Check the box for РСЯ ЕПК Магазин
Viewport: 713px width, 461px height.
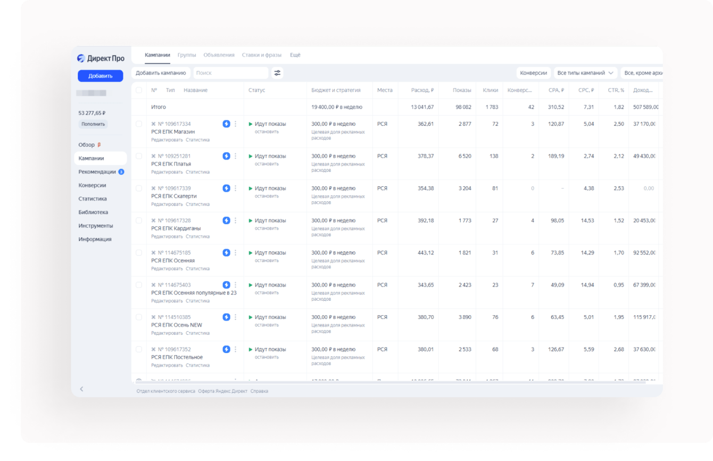[x=139, y=124]
